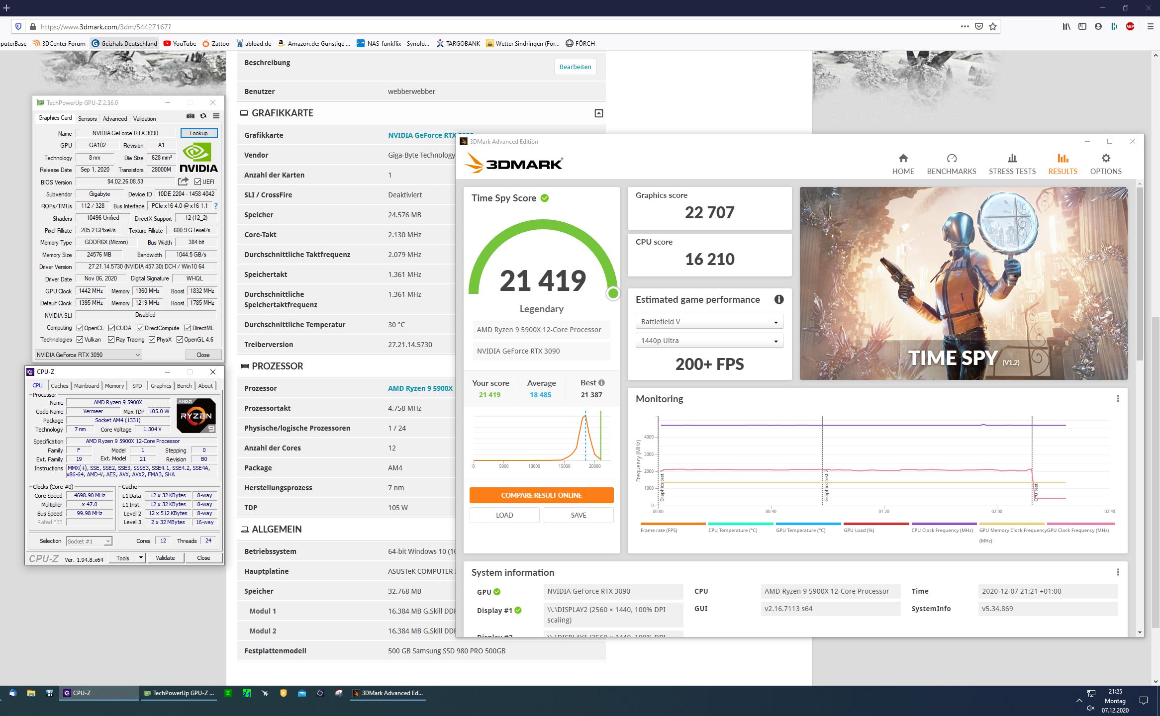The image size is (1160, 716).
Task: Bookmark page with the star icon
Action: (993, 27)
